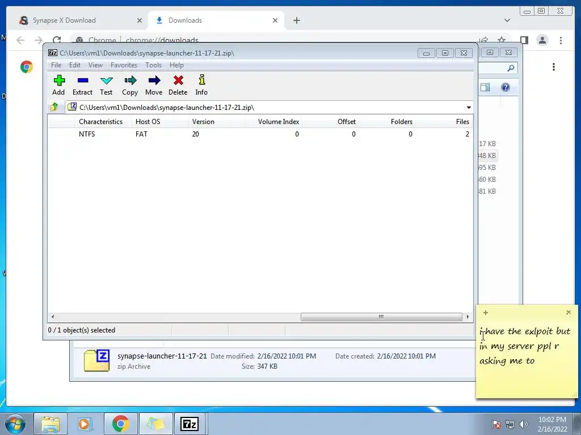Open Chrome three-dot main menu
Image resolution: width=581 pixels, height=435 pixels.
[x=561, y=40]
